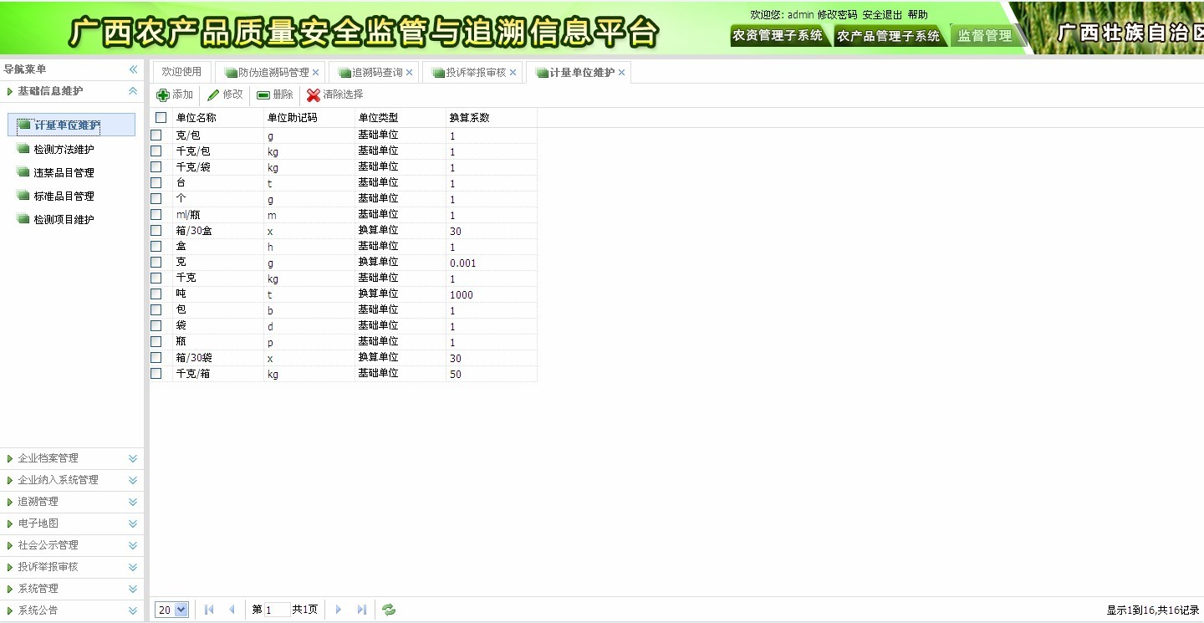Go to next page with the arrow icon
The image size is (1204, 623).
click(338, 610)
